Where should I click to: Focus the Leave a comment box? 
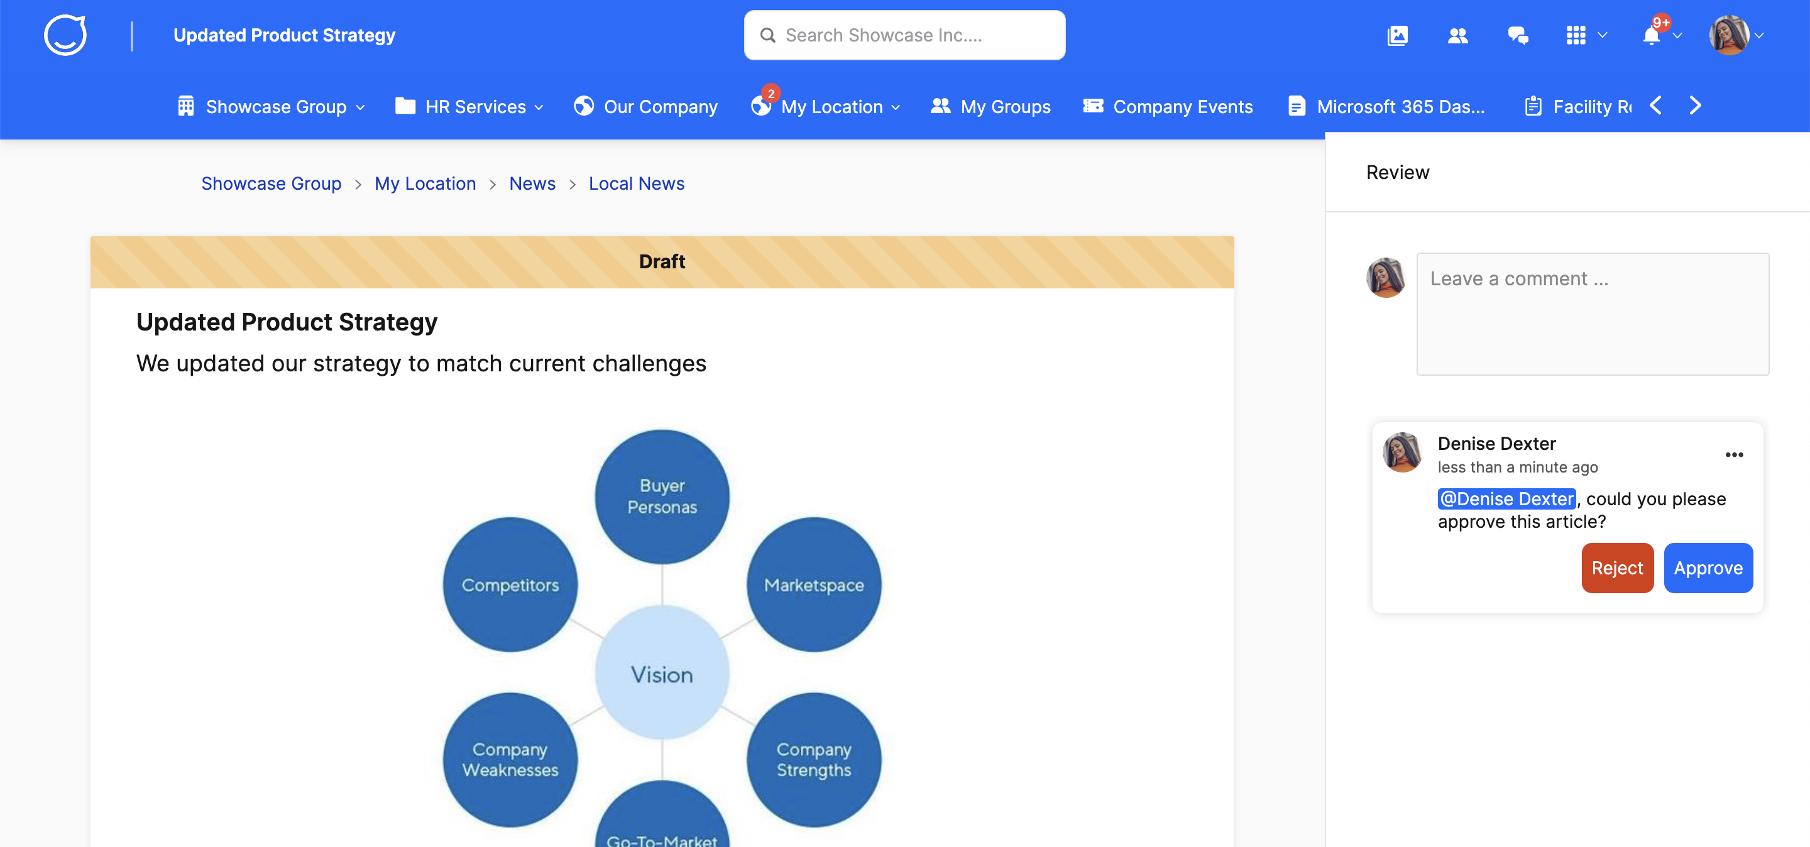pyautogui.click(x=1592, y=314)
